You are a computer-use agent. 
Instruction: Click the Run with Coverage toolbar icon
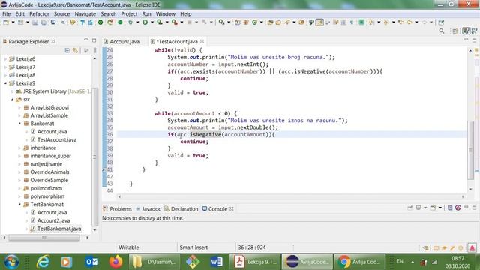tap(160, 22)
